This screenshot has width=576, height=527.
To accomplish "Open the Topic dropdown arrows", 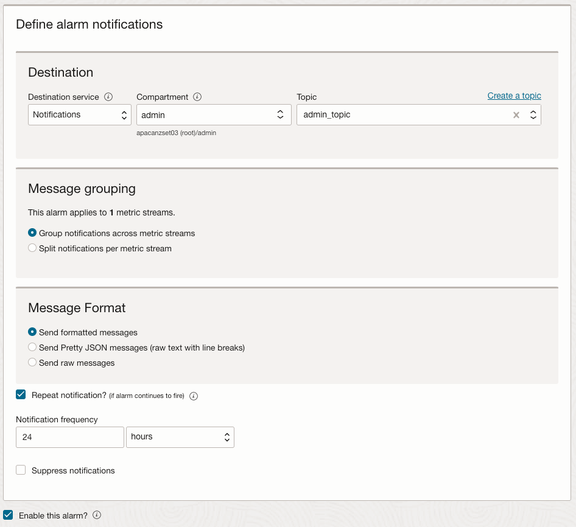I will pyautogui.click(x=533, y=115).
